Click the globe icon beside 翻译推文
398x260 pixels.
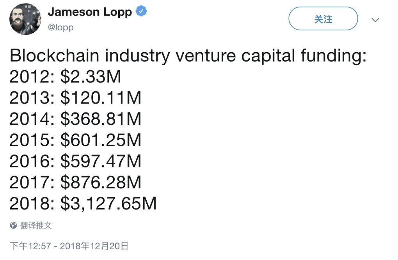(14, 225)
